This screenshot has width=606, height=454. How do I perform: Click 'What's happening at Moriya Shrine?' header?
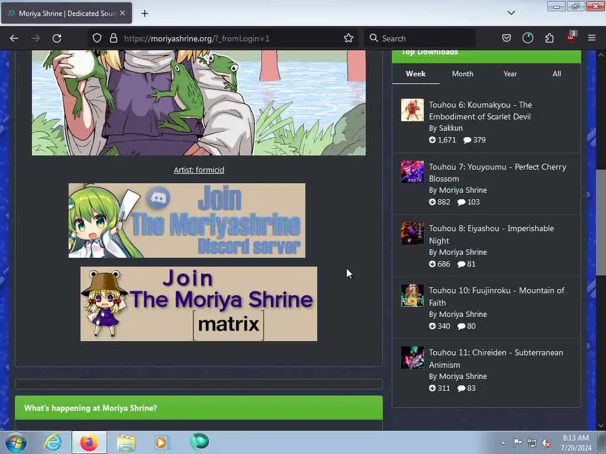click(199, 408)
